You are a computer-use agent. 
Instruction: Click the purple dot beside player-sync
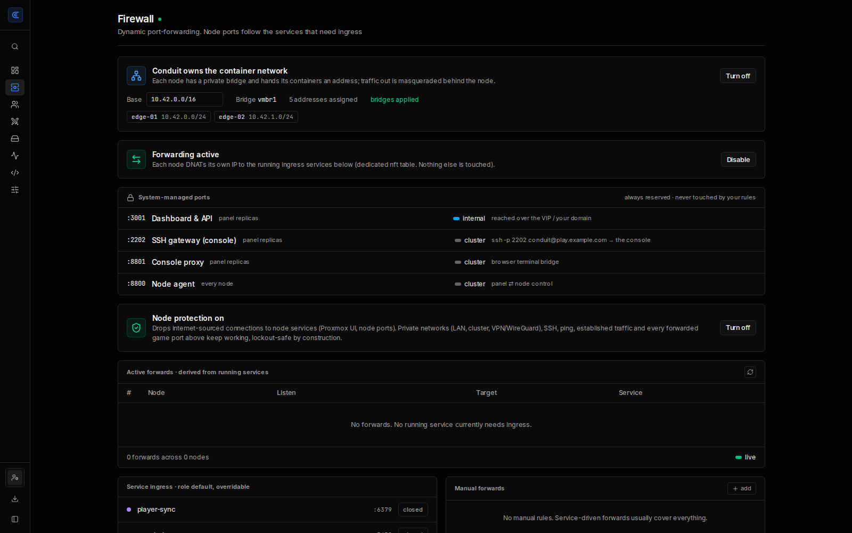tap(129, 510)
